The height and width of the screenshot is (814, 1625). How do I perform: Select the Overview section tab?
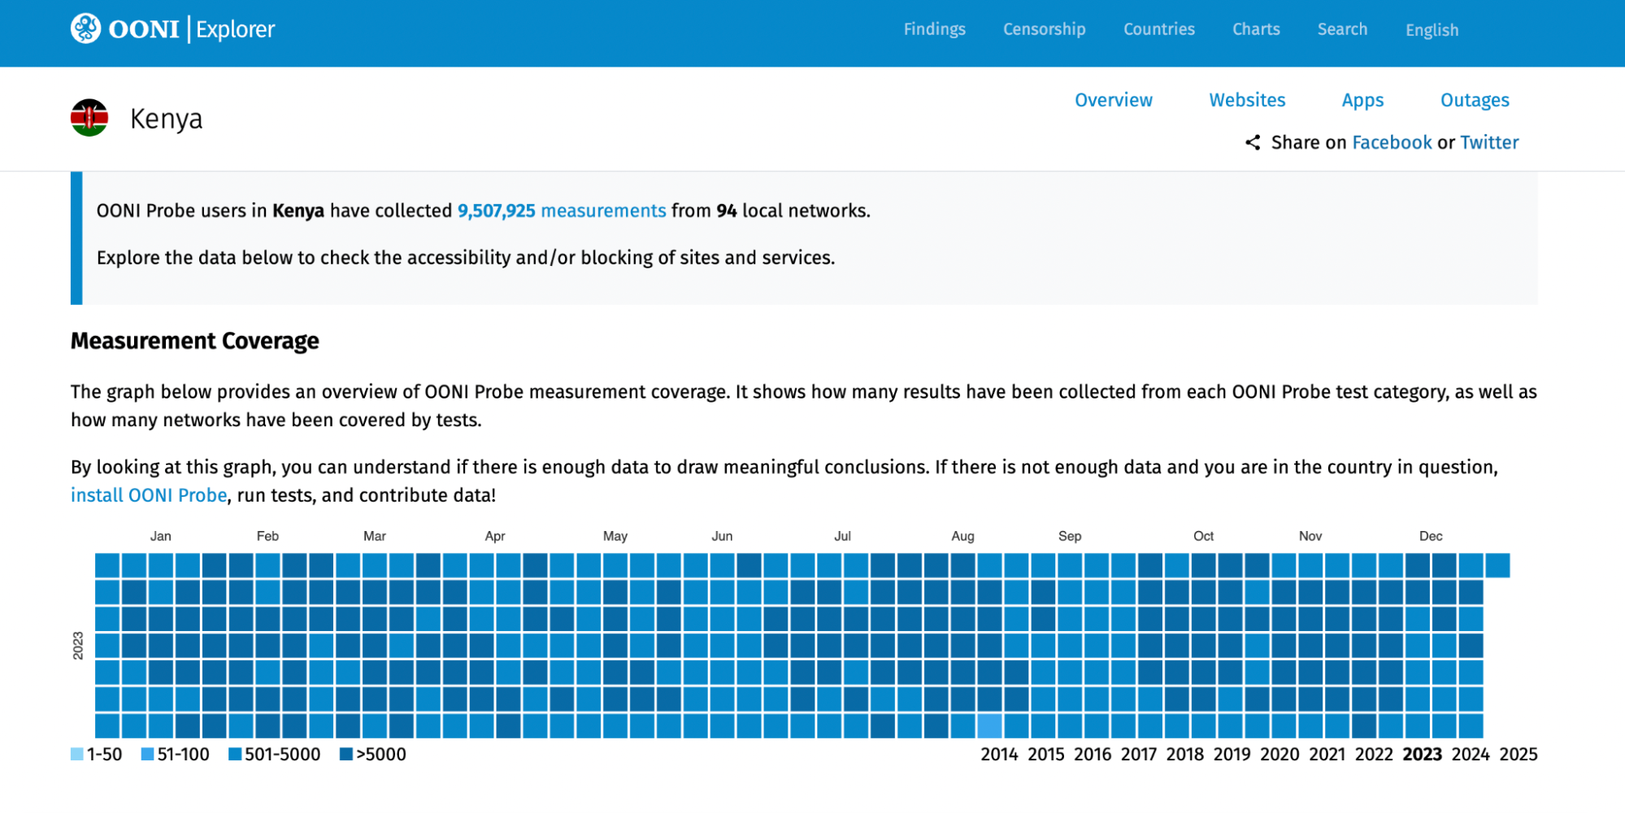pos(1113,100)
